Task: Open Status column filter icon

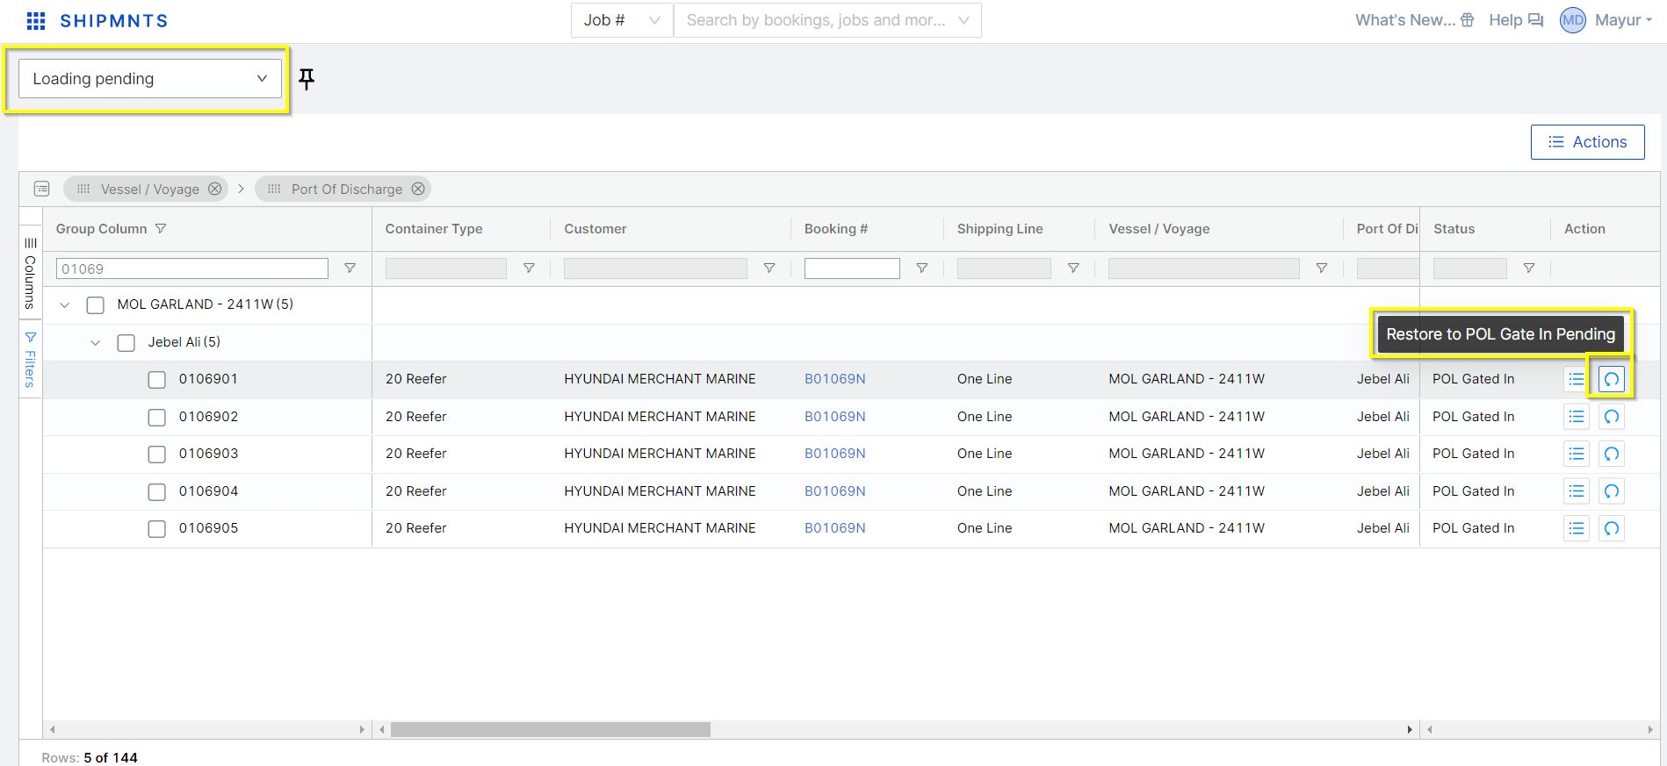Action: 1529,268
